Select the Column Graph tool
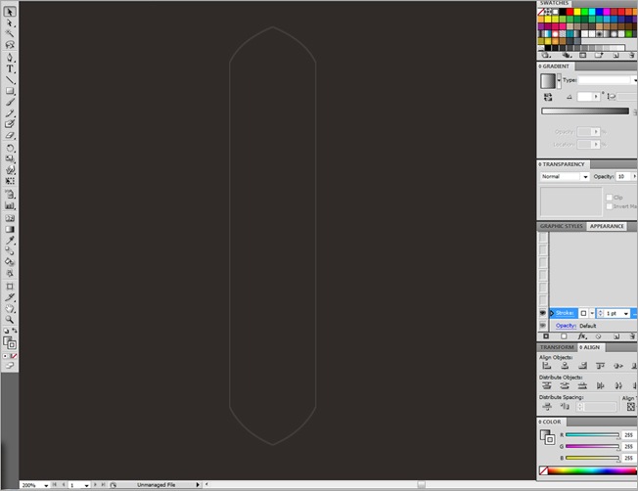Screen dimensions: 638x491 pos(10,205)
